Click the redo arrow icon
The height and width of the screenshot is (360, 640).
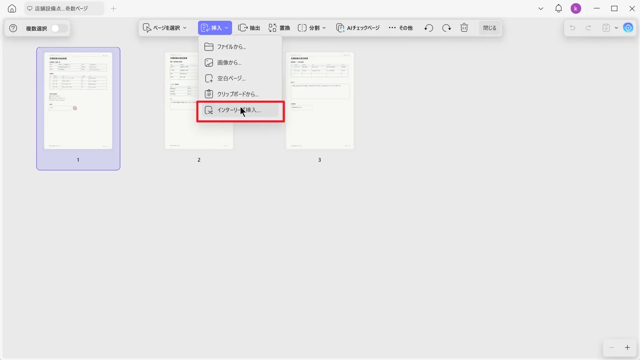click(x=588, y=28)
